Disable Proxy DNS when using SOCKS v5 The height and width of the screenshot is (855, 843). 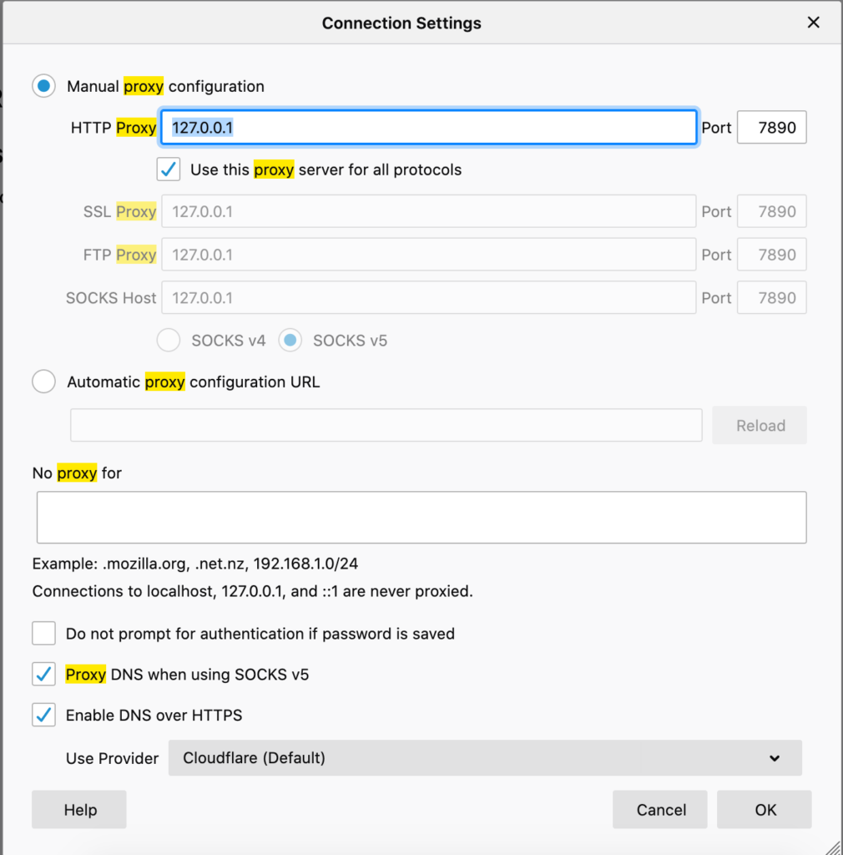pyautogui.click(x=43, y=674)
